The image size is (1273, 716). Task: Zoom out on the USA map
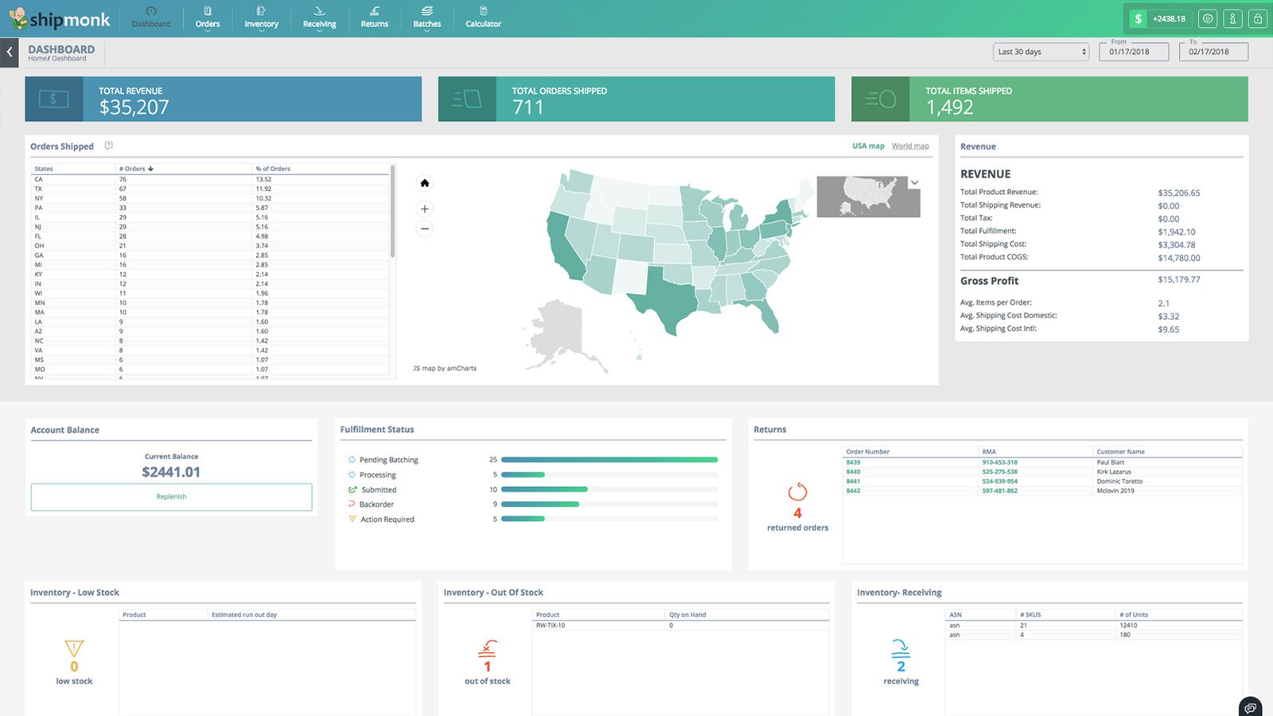coord(425,229)
